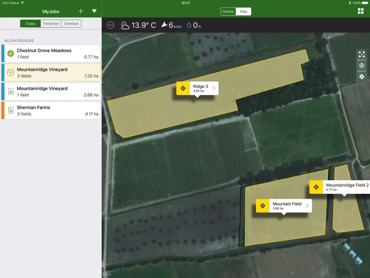Screen dimensions: 370x278
Task: Zoom map to fit all fields icon
Action: pos(362,54)
